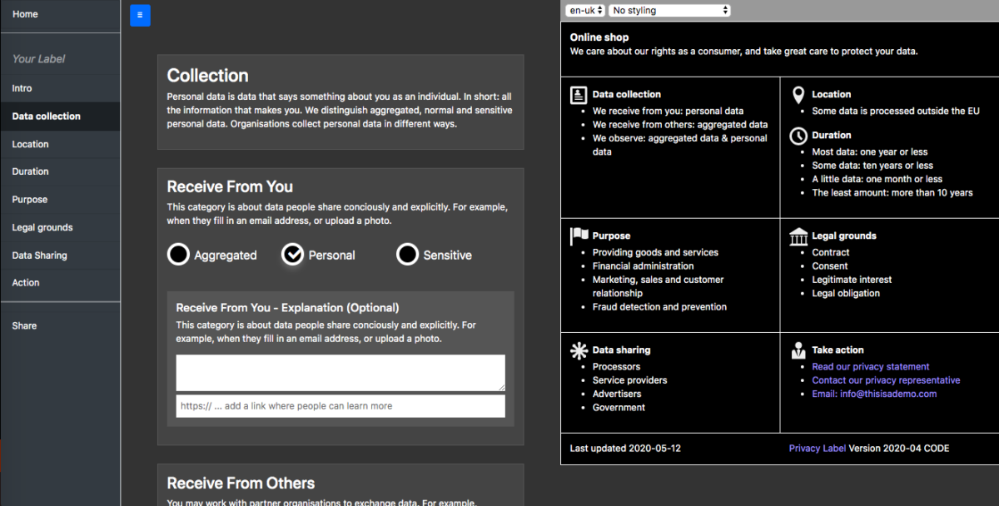
Task: Click the explanation text area under Receive From You
Action: click(340, 373)
